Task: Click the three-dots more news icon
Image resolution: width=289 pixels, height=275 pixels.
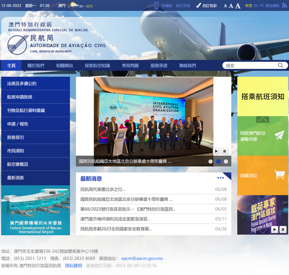Action: point(221,178)
